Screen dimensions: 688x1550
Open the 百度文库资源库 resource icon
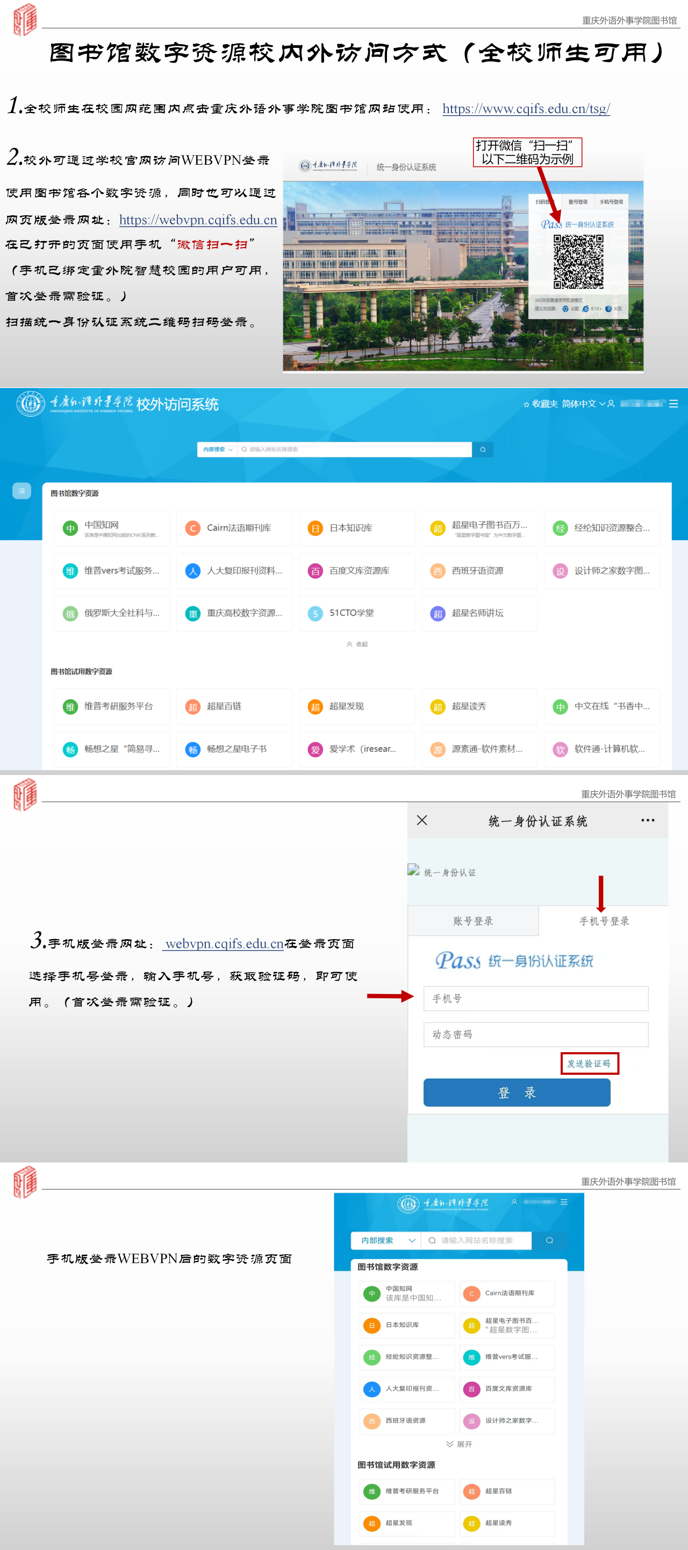pos(316,571)
